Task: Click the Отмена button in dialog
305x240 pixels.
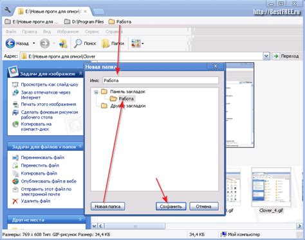Action: 204,207
